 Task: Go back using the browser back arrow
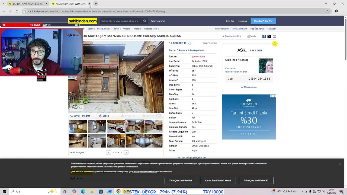coord(4,11)
